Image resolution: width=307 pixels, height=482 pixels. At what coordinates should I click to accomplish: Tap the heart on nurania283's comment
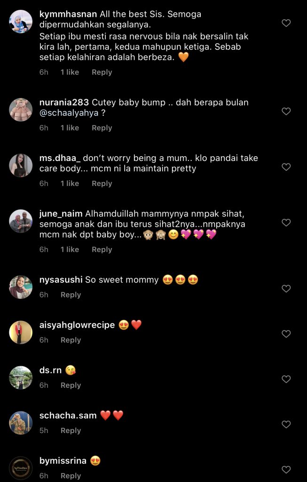[286, 111]
